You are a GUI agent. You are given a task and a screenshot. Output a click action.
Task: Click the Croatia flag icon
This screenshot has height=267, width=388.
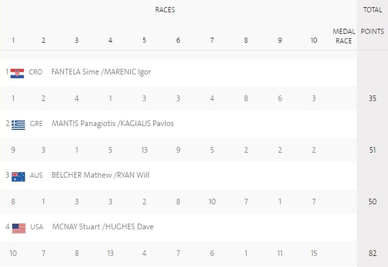pyautogui.click(x=17, y=74)
